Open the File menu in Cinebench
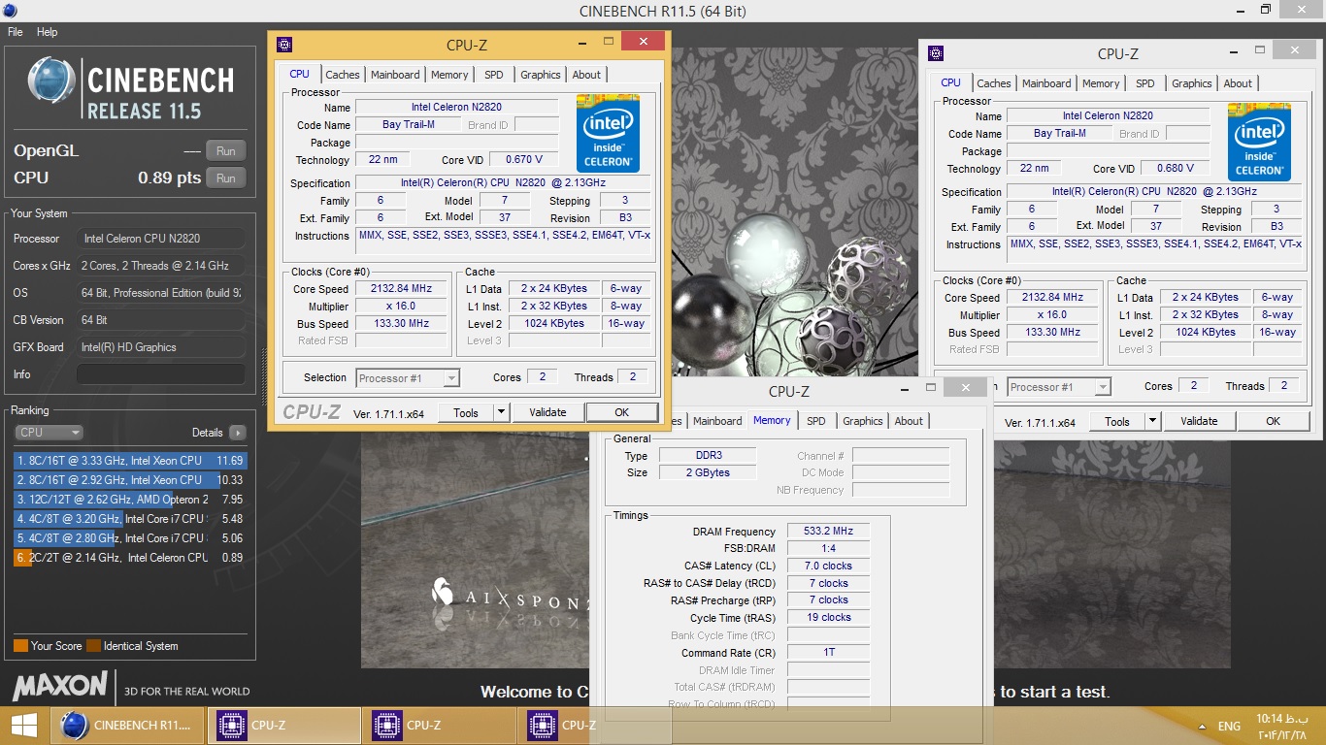The height and width of the screenshot is (745, 1326). point(16,32)
